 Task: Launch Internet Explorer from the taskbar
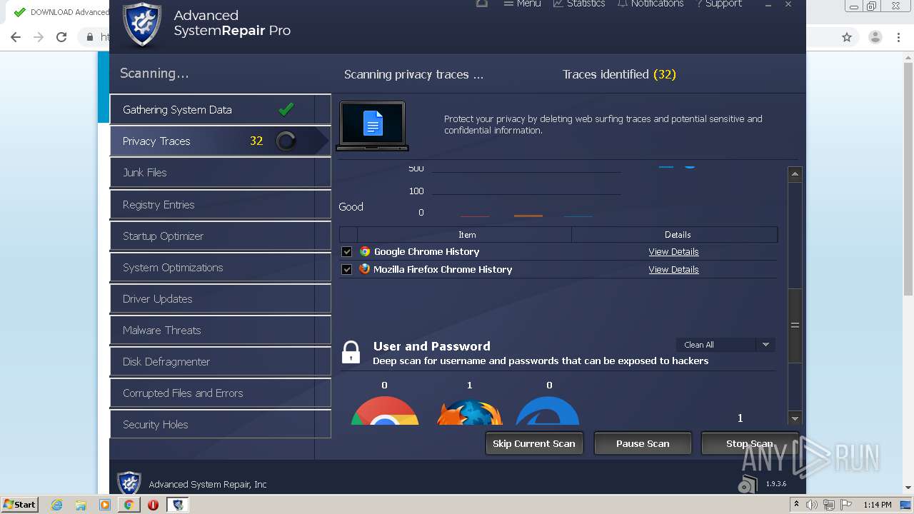tap(56, 505)
